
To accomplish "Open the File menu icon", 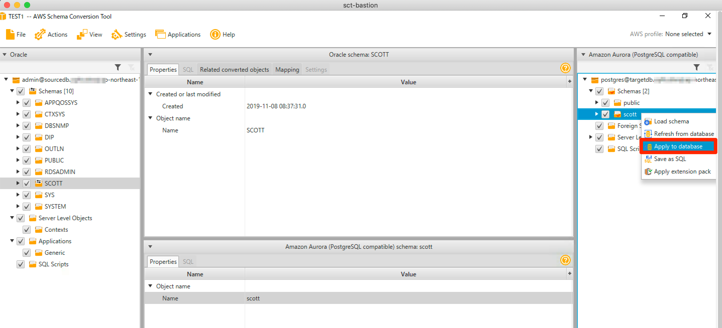I will (10, 34).
